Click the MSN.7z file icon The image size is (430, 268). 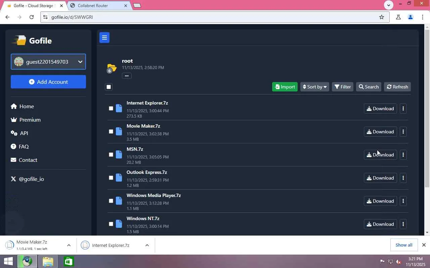119,154
